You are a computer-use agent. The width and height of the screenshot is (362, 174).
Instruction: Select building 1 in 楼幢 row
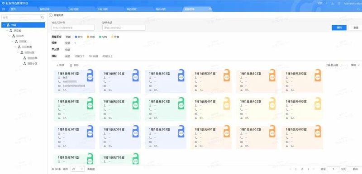pyautogui.click(x=75, y=43)
